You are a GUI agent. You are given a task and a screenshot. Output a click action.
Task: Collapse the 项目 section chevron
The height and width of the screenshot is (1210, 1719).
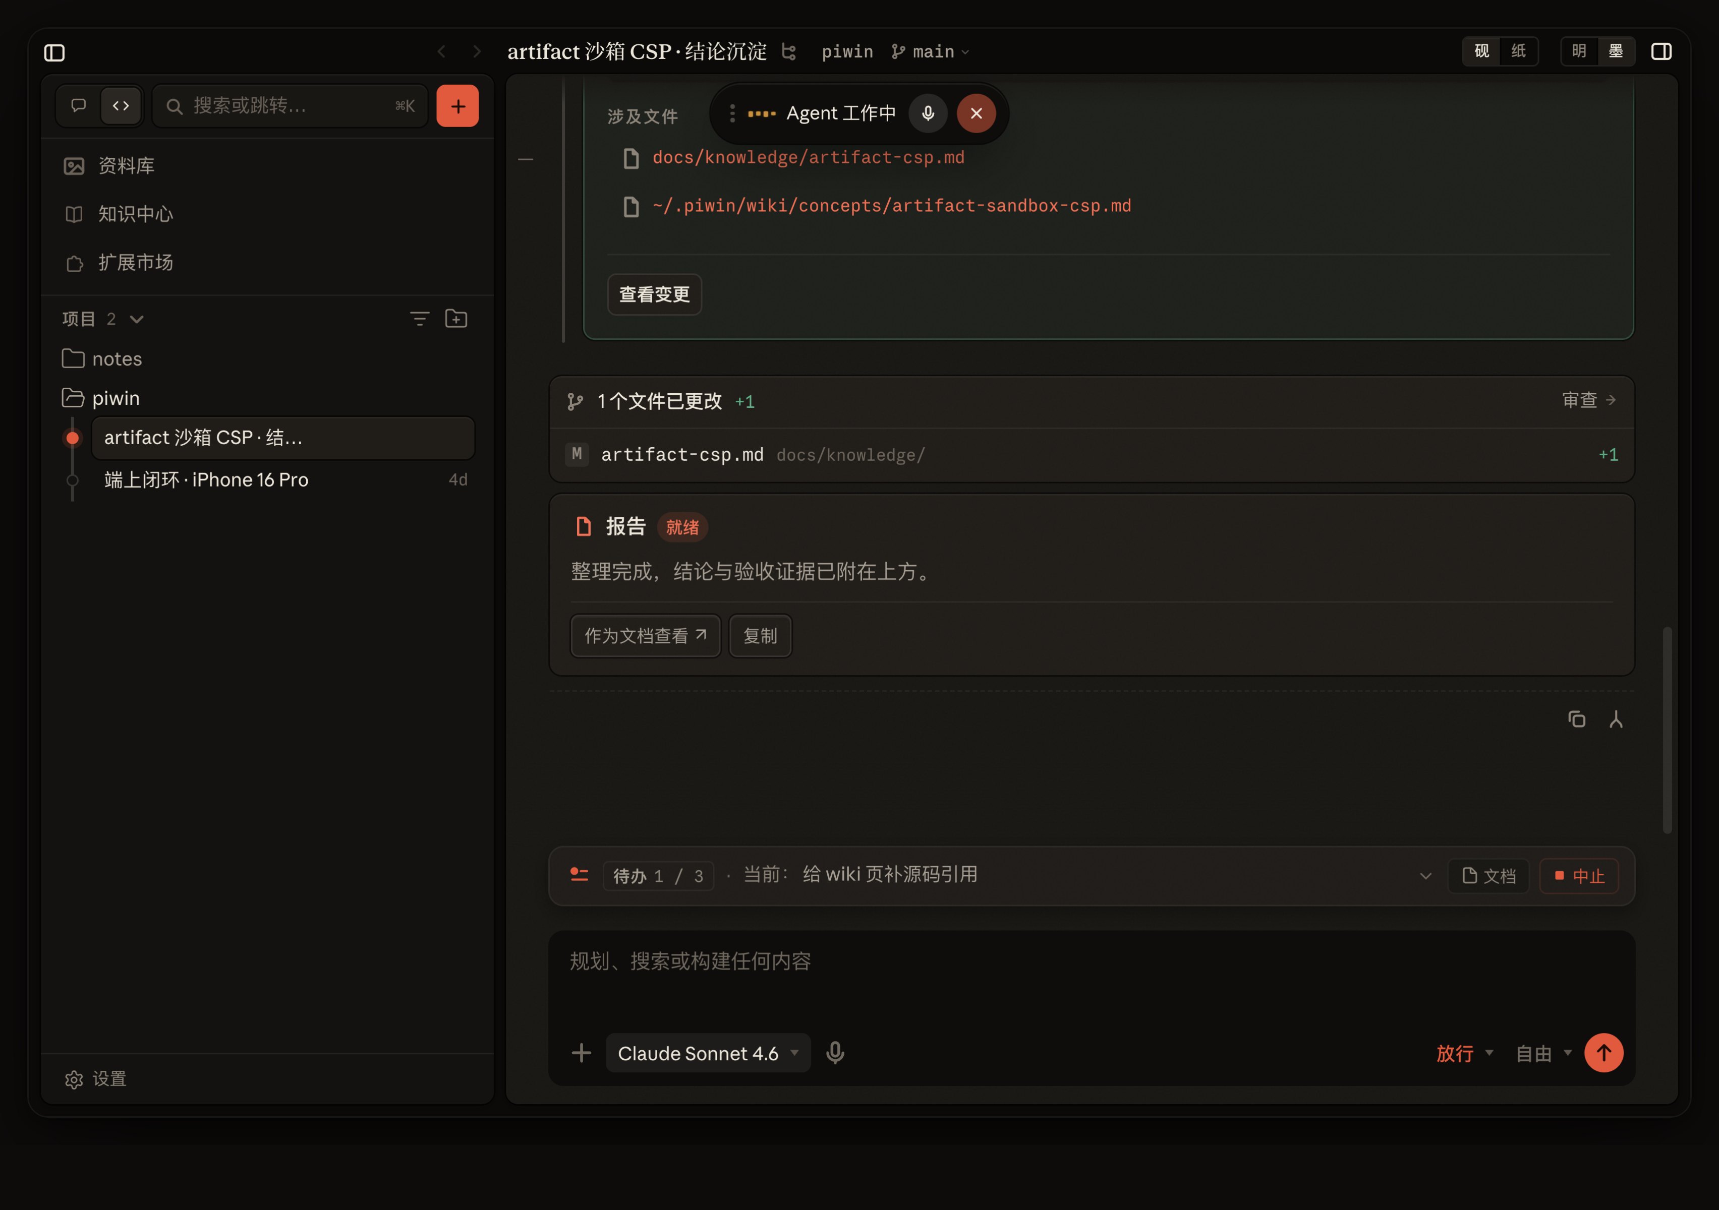point(136,320)
